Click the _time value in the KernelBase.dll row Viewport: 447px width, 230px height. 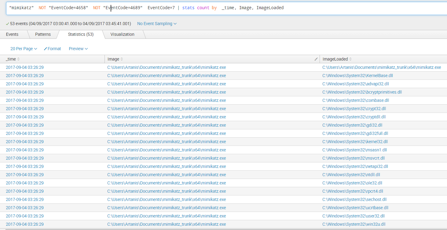(25, 76)
